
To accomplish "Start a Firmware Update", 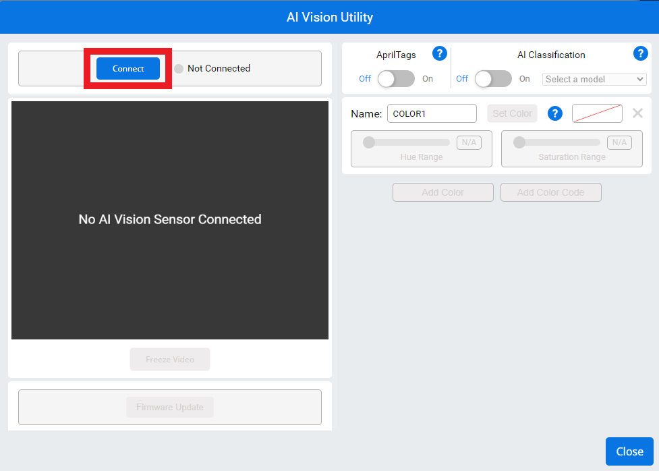I will pos(169,407).
